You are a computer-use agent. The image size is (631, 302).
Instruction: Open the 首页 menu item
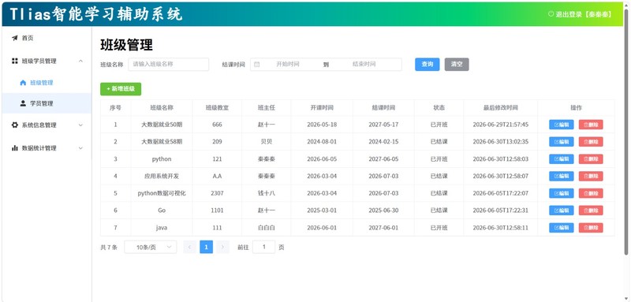point(47,38)
